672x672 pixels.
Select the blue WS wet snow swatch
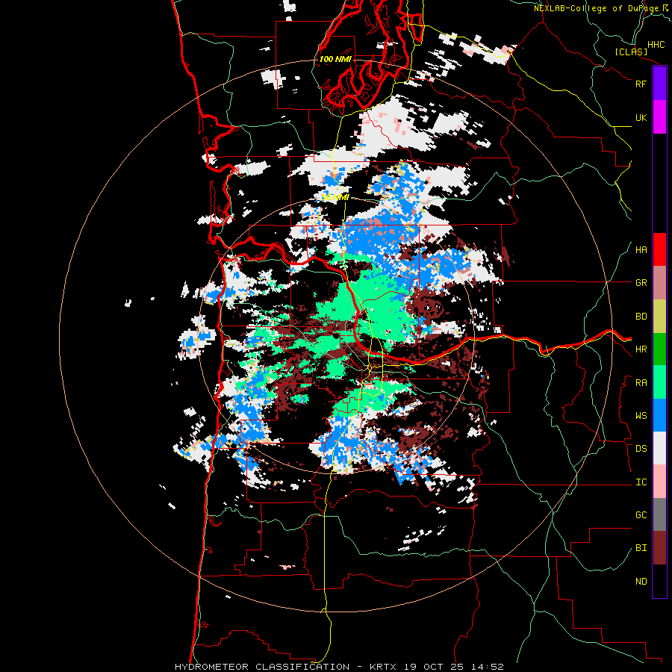659,415
